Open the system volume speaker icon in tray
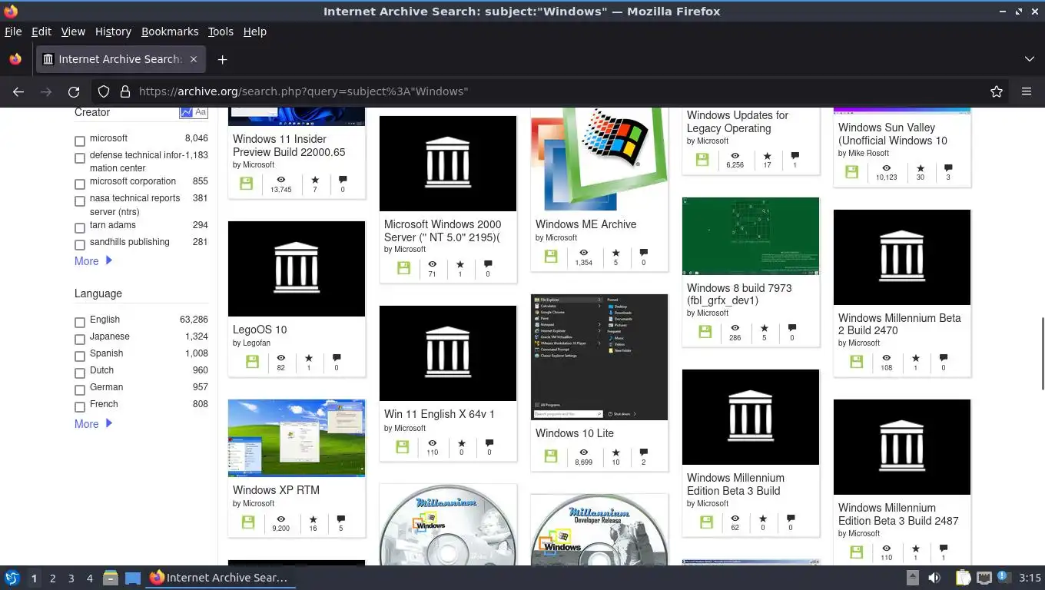1045x590 pixels. click(x=934, y=578)
